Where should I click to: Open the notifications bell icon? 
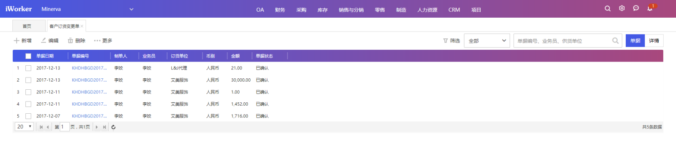[650, 8]
